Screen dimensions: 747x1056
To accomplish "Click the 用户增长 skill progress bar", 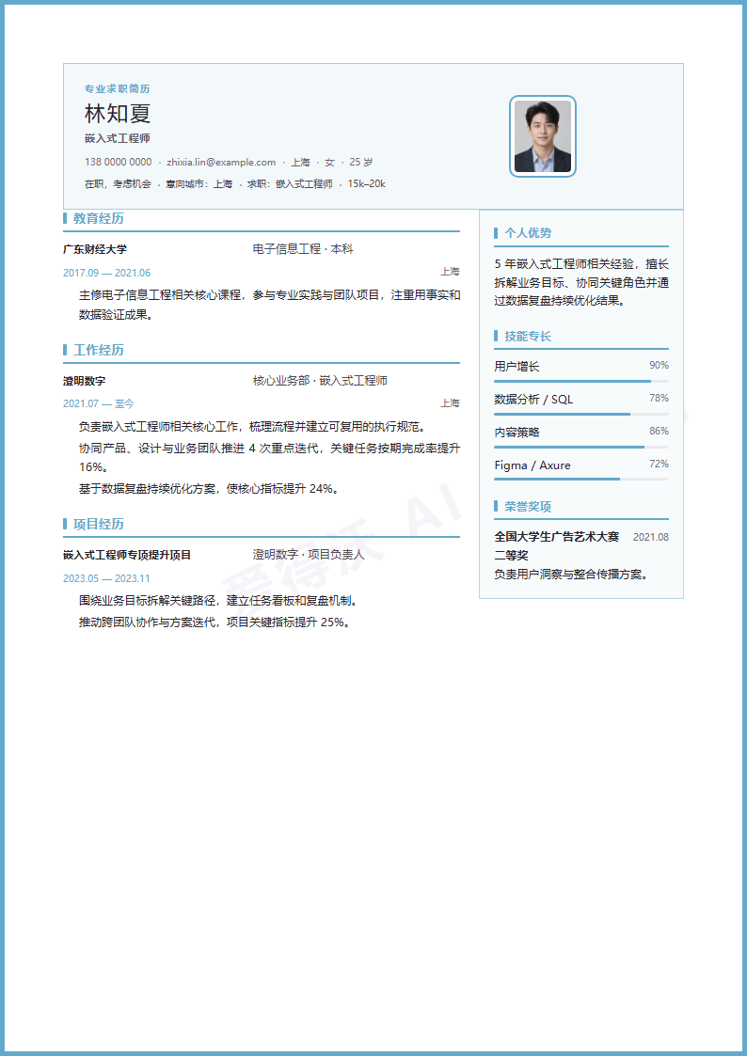I will 581,381.
